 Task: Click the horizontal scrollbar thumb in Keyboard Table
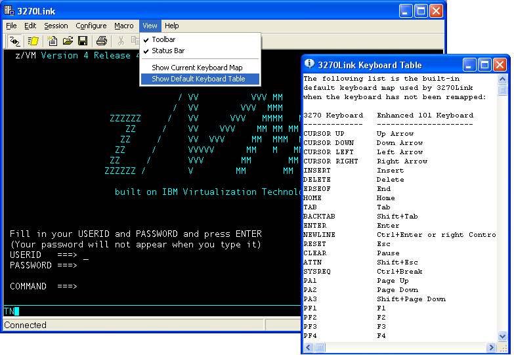tap(320, 347)
